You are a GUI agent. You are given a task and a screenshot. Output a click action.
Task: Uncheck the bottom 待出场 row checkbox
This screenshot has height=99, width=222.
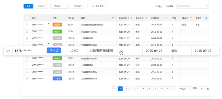point(27,79)
